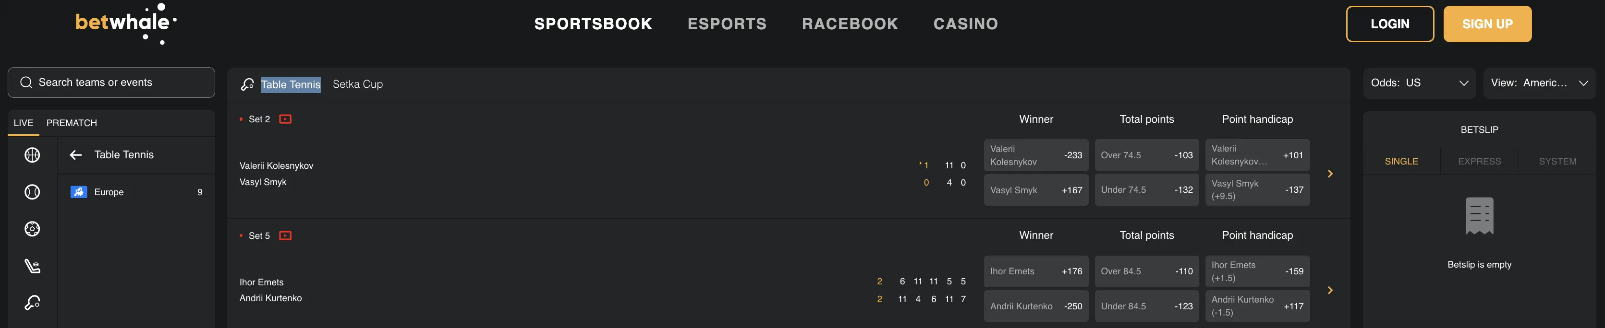Click the LOGIN button
1605x328 pixels.
[x=1389, y=23]
